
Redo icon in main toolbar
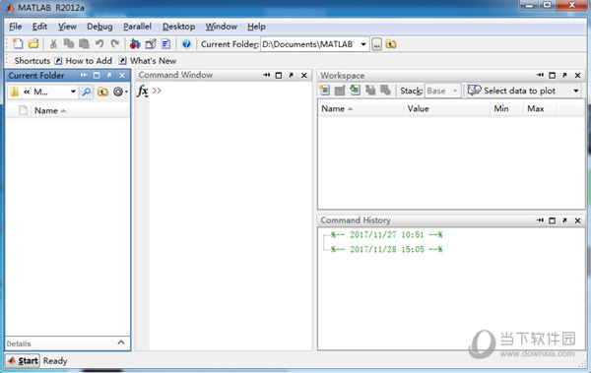pyautogui.click(x=115, y=44)
